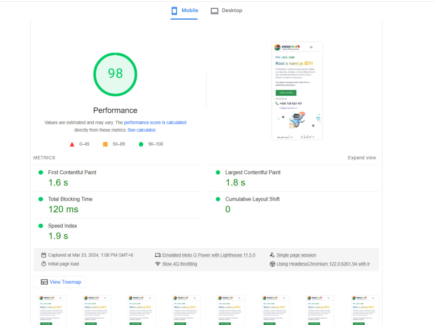This screenshot has width=434, height=325.
Task: Open the performance score is calculated link
Action: (155, 122)
